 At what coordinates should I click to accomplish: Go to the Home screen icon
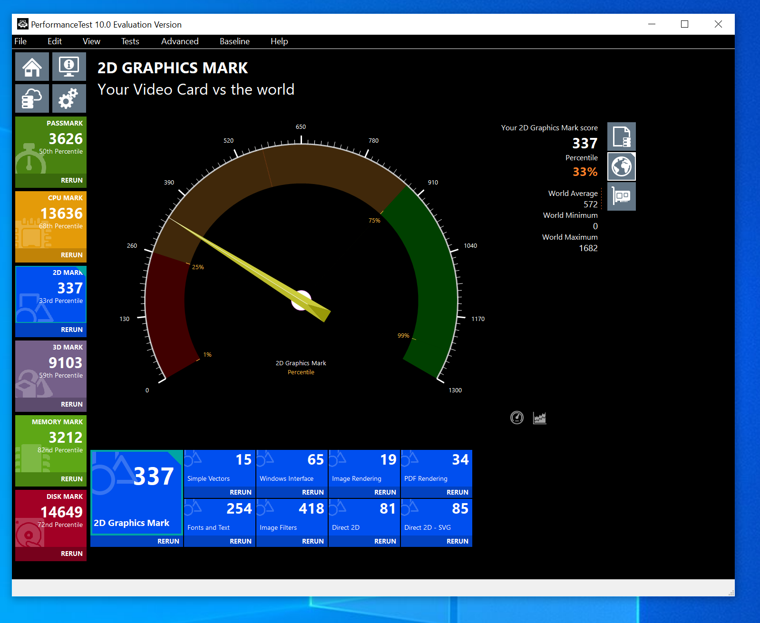click(x=32, y=67)
